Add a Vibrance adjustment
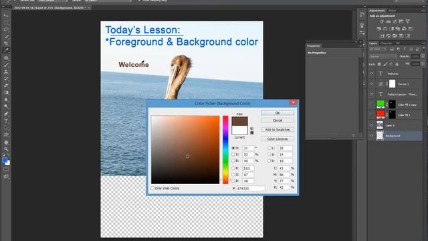Image resolution: width=428 pixels, height=241 pixels. (x=407, y=21)
